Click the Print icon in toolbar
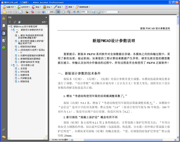 (x=10, y=12)
